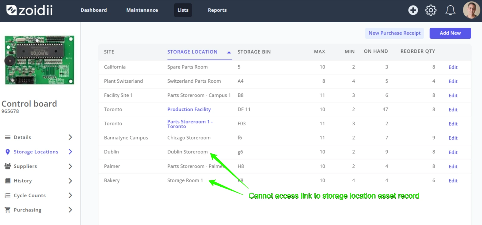
Task: Expand the Purchasing chevron arrow
Action: [70, 210]
